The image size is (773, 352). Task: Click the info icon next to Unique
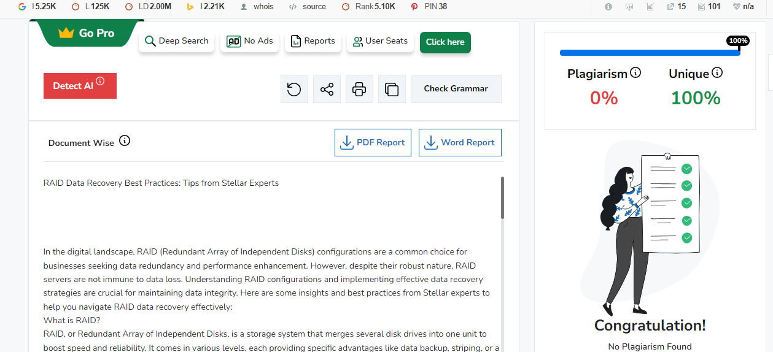point(717,73)
